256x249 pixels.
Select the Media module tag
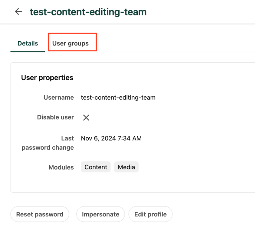(x=126, y=167)
